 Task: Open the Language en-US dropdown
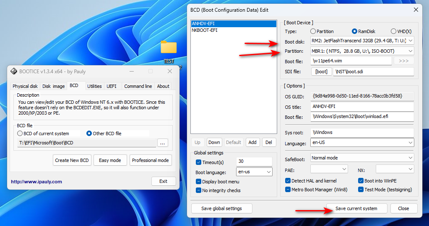point(362,142)
